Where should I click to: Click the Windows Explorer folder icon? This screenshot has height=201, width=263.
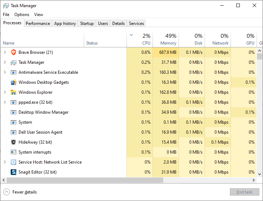[x=14, y=92]
